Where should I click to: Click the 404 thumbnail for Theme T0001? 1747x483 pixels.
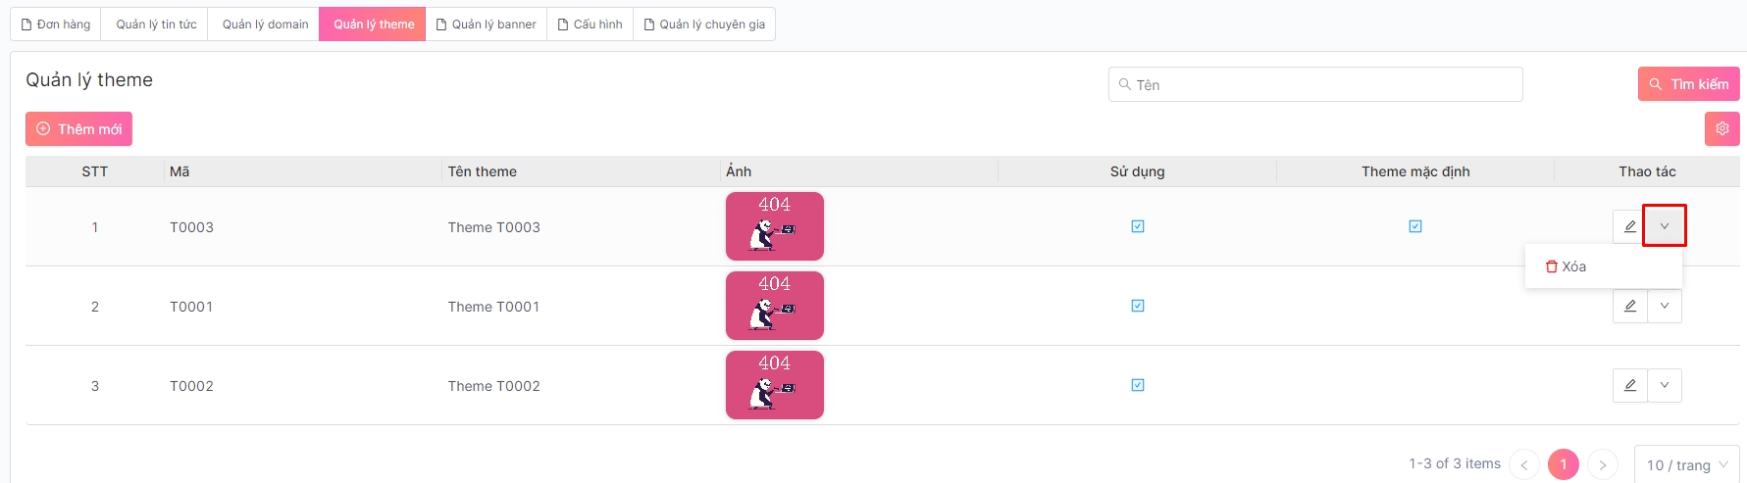(774, 306)
